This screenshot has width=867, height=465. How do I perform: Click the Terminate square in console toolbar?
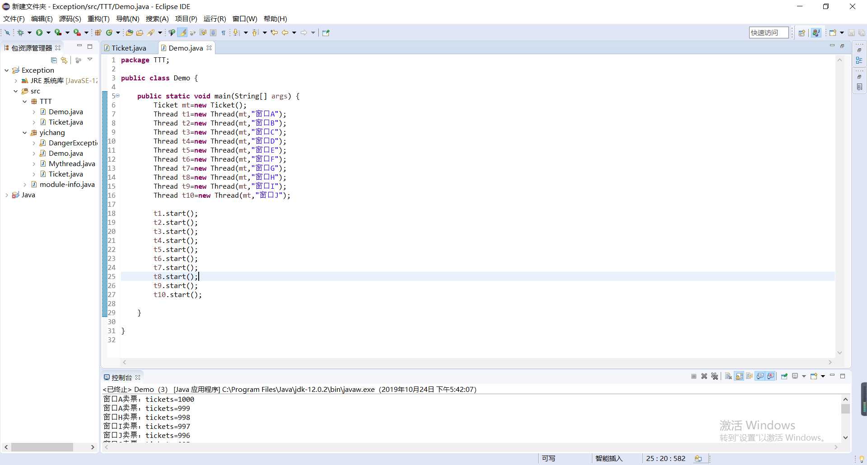694,377
